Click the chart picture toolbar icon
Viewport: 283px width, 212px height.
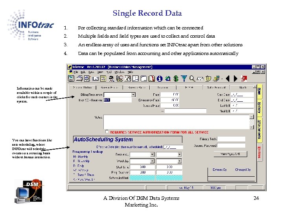pyautogui.click(x=128, y=79)
